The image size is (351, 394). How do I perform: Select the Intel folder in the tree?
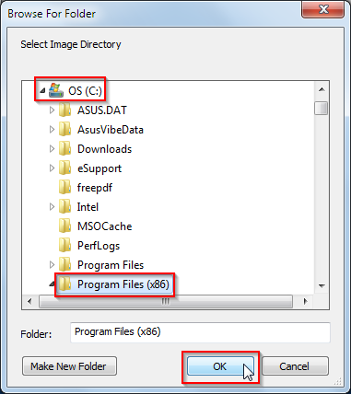click(88, 207)
